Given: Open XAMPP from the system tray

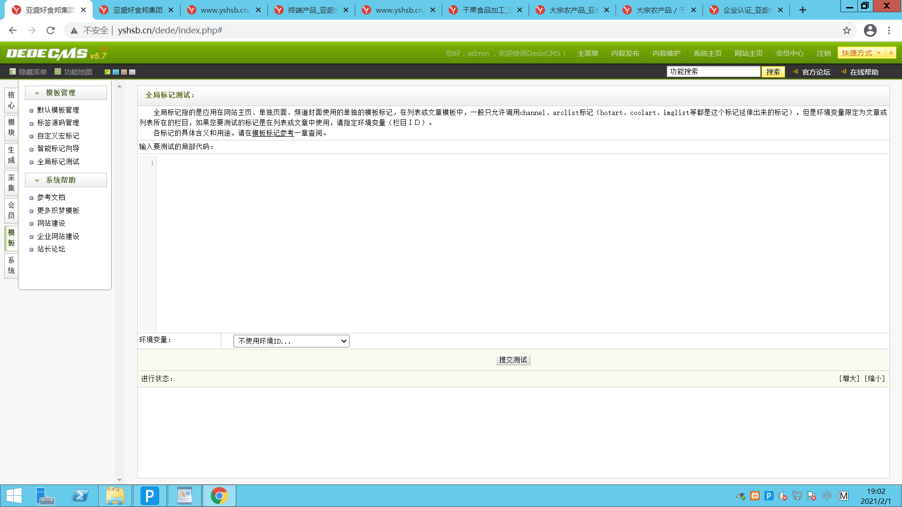Looking at the screenshot, I should pos(755,496).
